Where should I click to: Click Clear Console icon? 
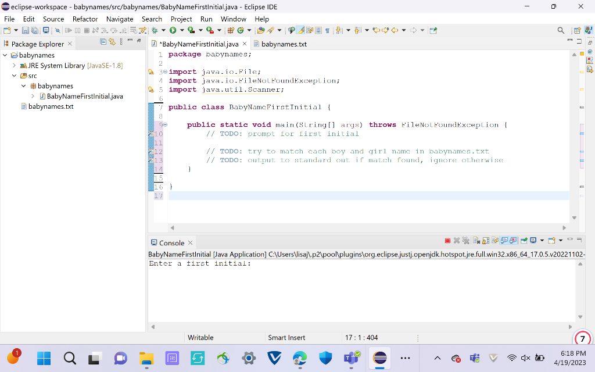pos(476,240)
